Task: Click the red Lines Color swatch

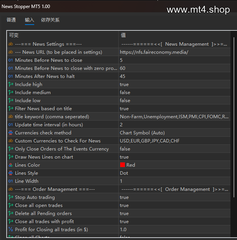Action: coord(123,165)
